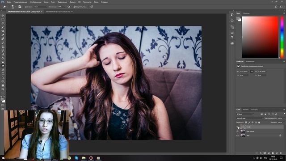
Task: Create new adjustment layer icon
Action: (269, 153)
